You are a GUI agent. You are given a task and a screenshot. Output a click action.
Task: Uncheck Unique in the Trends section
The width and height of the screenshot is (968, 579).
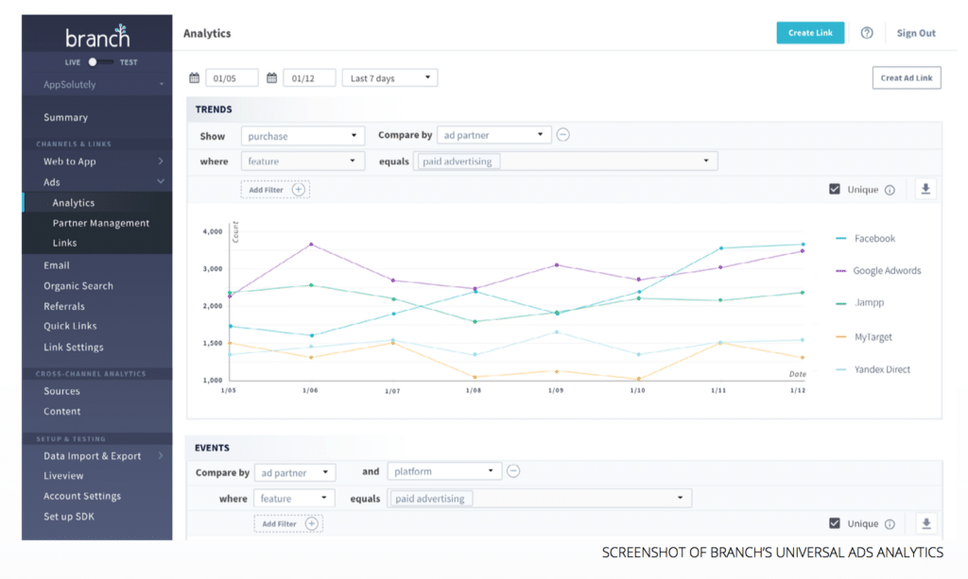pyautogui.click(x=835, y=188)
